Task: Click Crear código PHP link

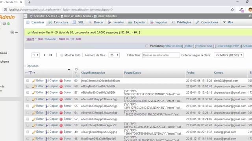Action: coord(228,46)
